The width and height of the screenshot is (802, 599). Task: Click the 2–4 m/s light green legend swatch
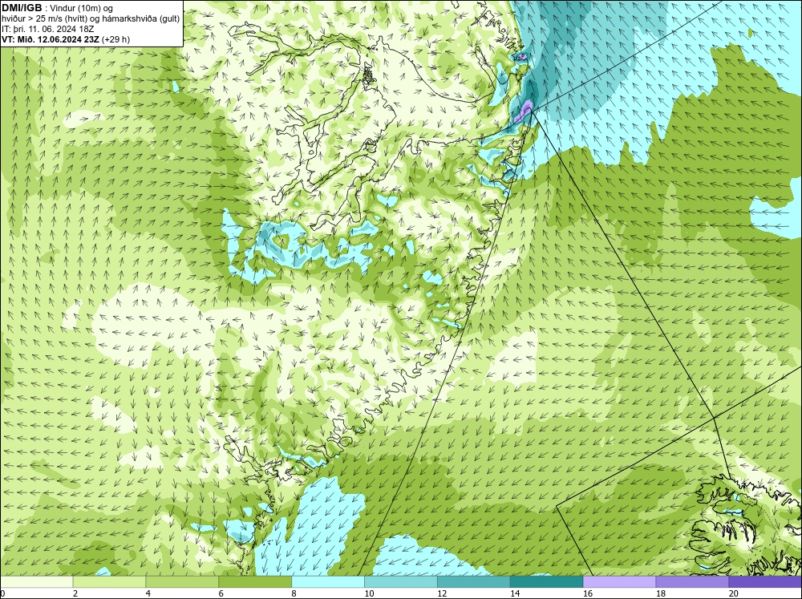(109, 582)
